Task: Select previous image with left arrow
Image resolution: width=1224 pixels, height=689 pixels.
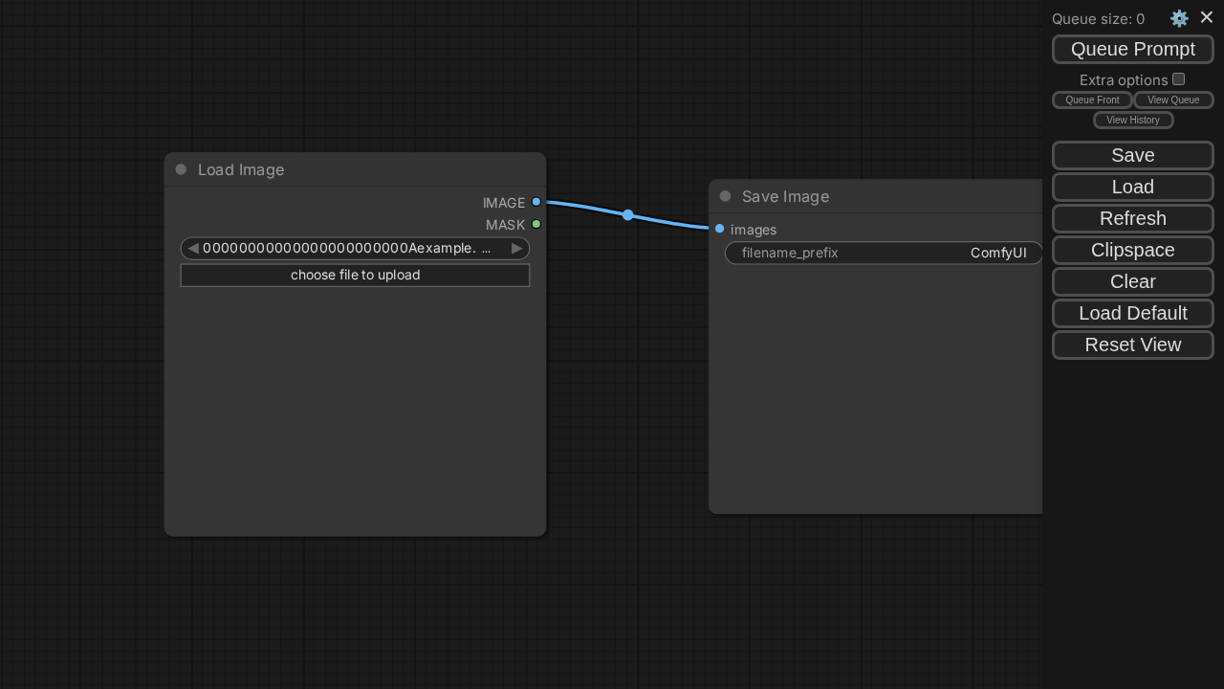Action: point(193,249)
